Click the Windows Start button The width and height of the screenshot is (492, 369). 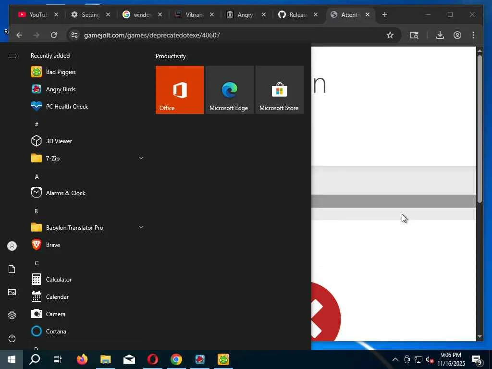pos(12,359)
